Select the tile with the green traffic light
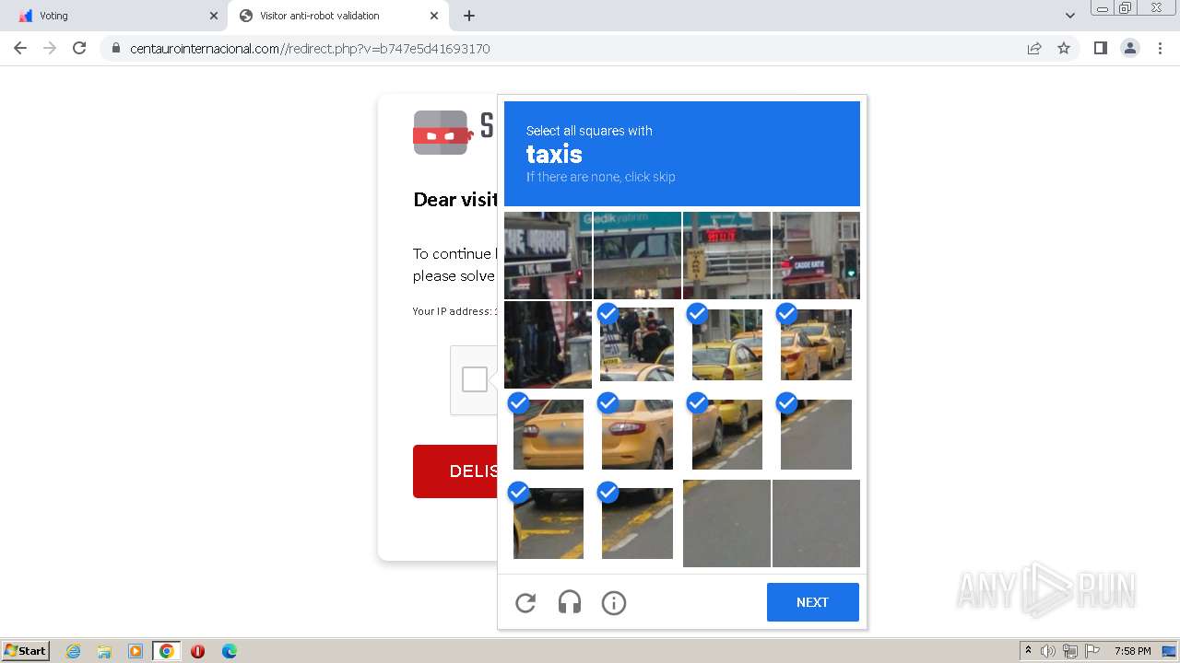1180x663 pixels. point(816,255)
